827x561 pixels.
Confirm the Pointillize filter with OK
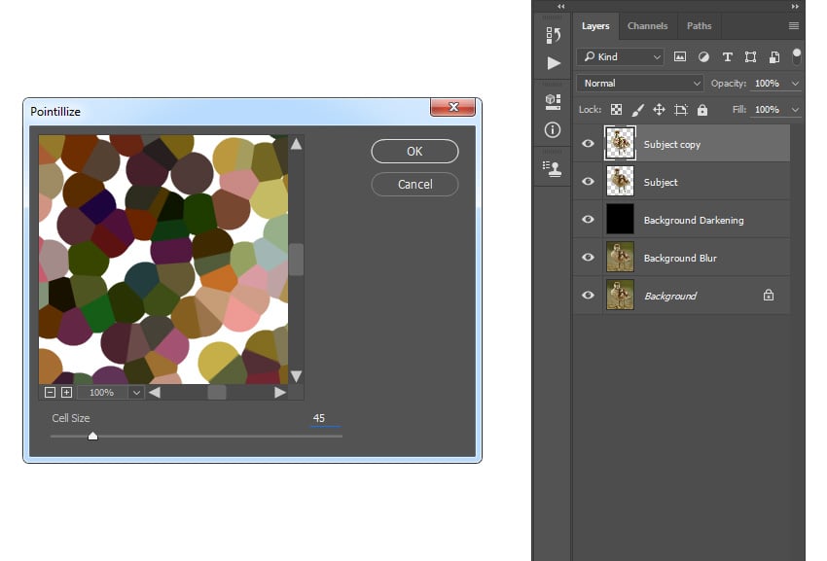point(414,152)
